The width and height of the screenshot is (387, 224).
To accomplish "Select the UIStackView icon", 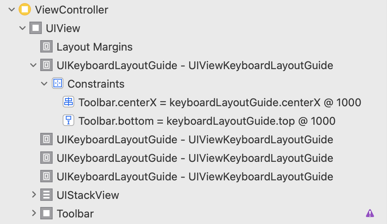I will [x=46, y=195].
